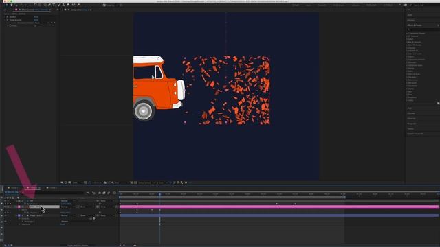The height and width of the screenshot is (247, 440).
Task: Click the current time indicator on ruler
Action: [160, 194]
